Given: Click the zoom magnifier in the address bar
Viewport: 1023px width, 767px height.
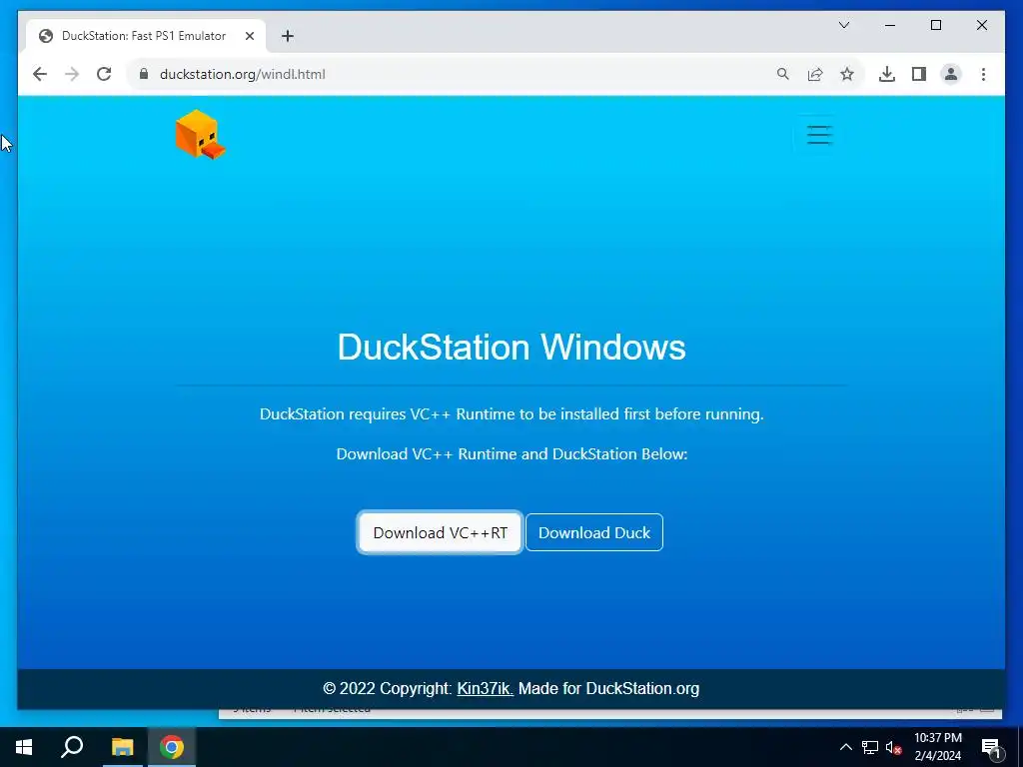Looking at the screenshot, I should pos(783,74).
